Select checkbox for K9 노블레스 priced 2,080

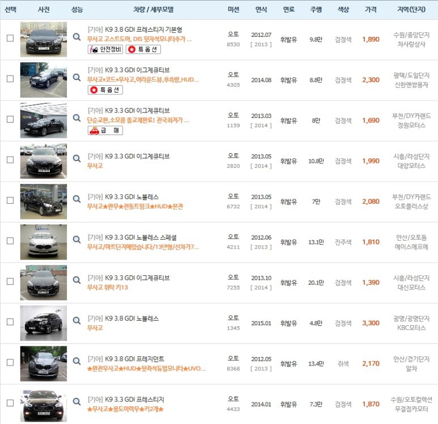[x=10, y=200]
